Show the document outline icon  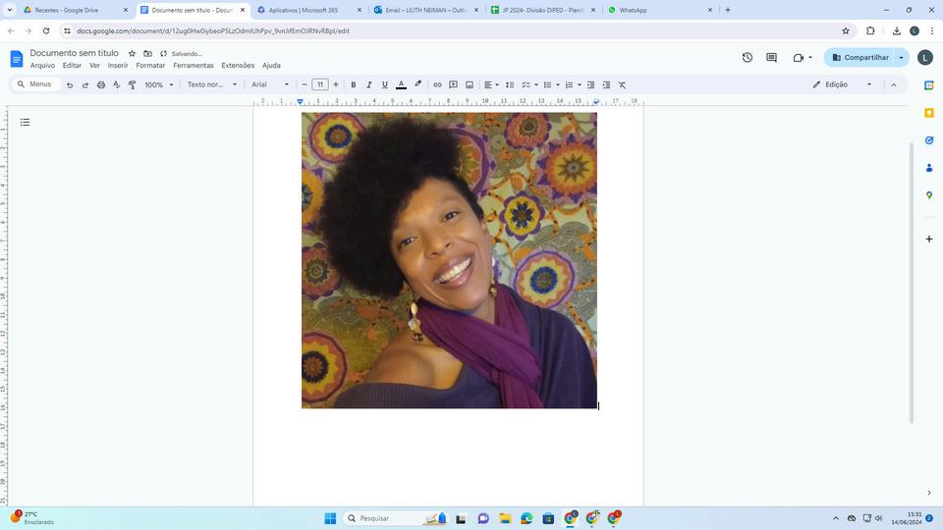25,123
